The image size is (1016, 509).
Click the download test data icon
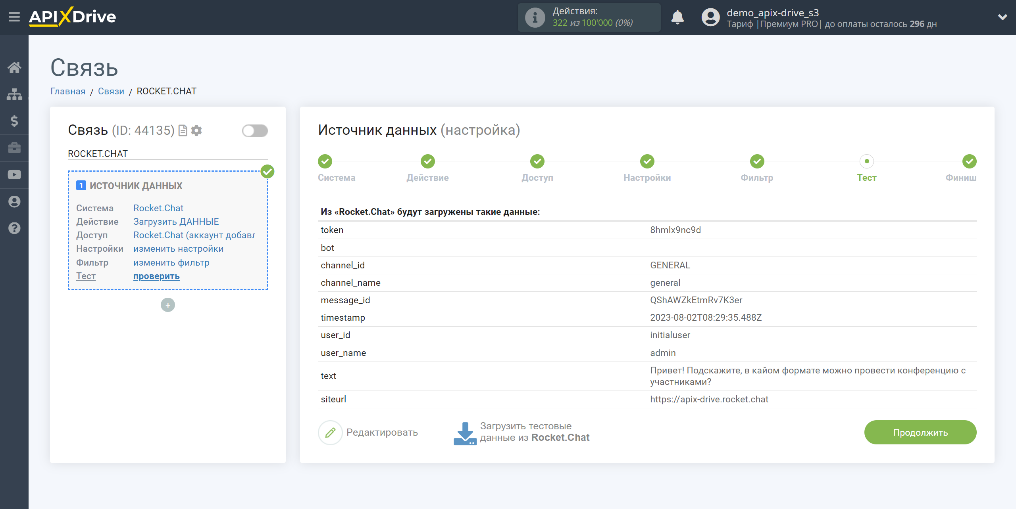[x=465, y=433]
